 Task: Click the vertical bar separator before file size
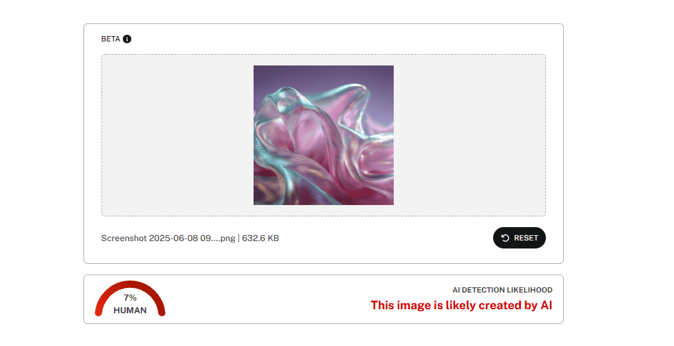coord(238,238)
